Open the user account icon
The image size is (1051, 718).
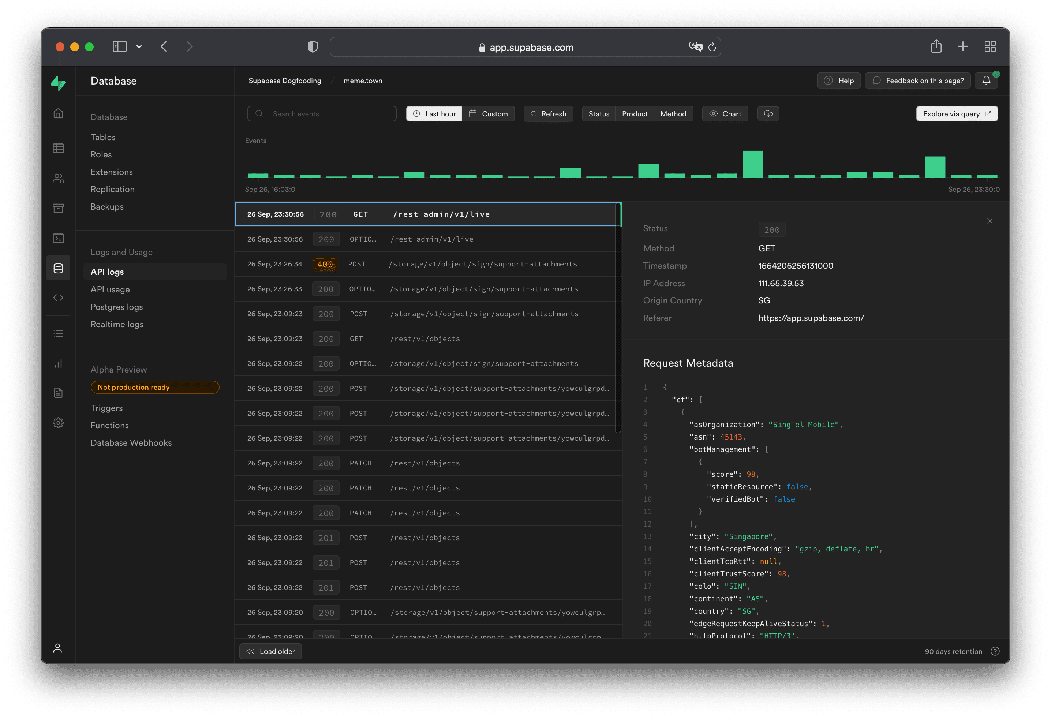point(57,648)
